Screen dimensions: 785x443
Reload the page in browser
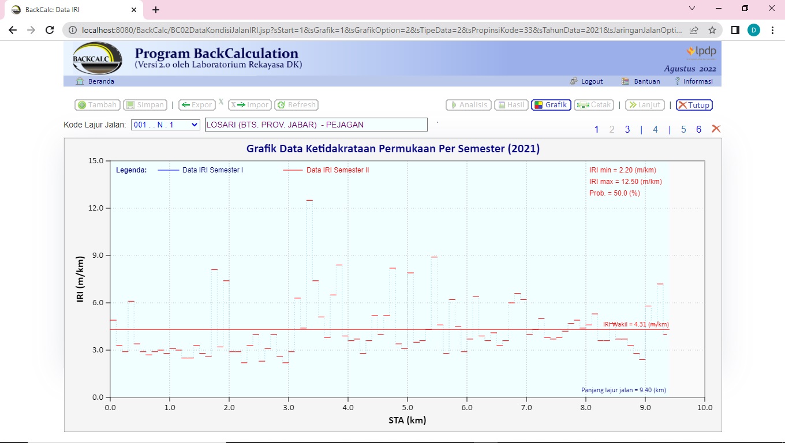pyautogui.click(x=50, y=30)
